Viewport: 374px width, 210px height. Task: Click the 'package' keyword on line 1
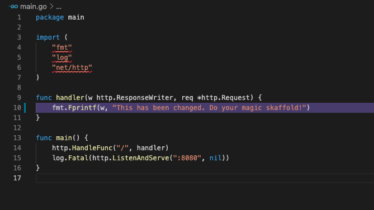50,17
